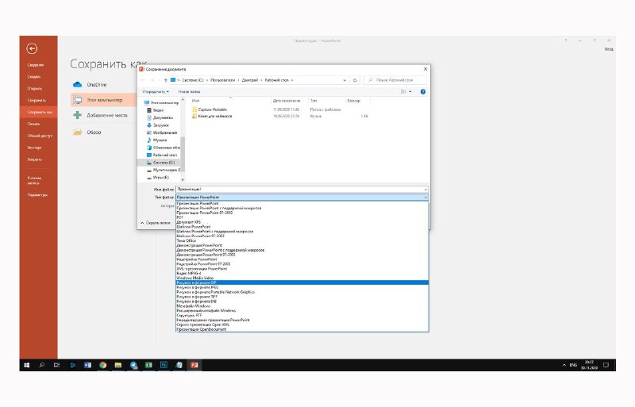The height and width of the screenshot is (407, 635).
Task: Click the 'Имя файла' input field
Action: pos(302,189)
